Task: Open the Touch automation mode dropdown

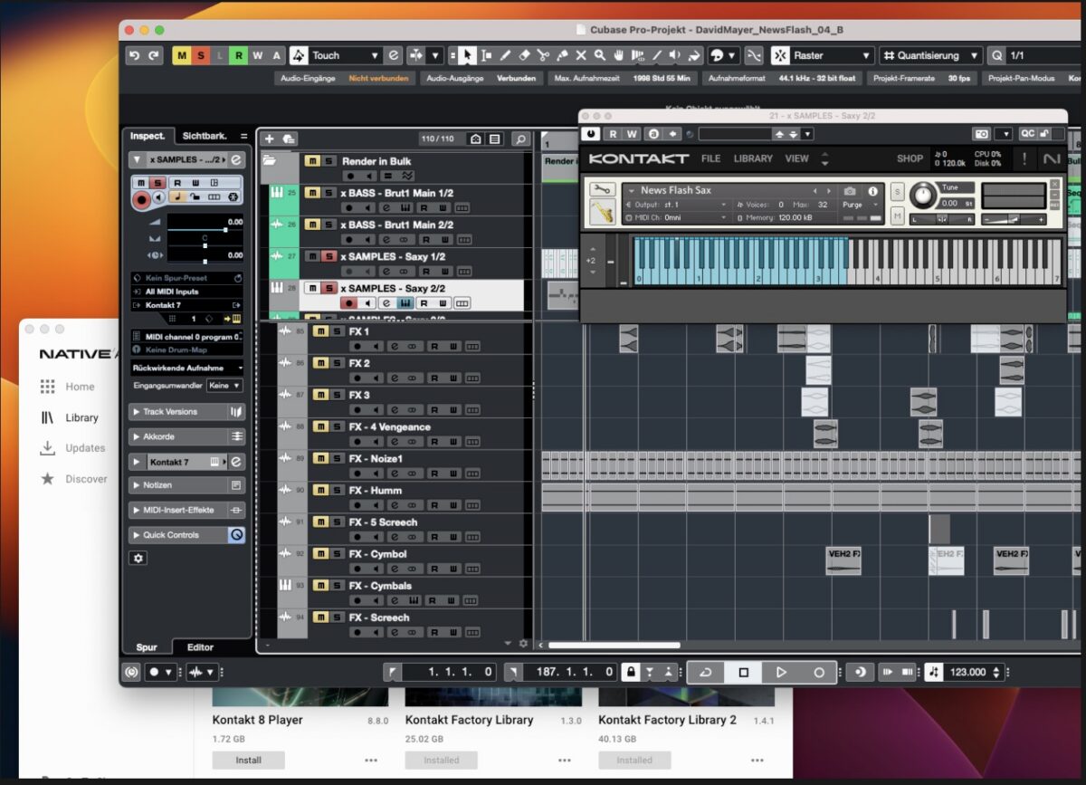Action: 375,54
